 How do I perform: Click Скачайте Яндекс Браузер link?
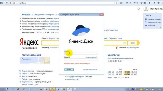[129, 48]
